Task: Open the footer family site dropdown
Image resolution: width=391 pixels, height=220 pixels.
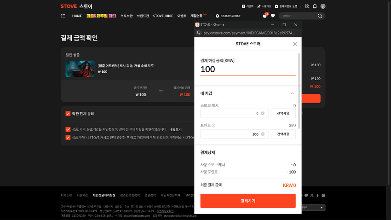Action: tap(313, 208)
